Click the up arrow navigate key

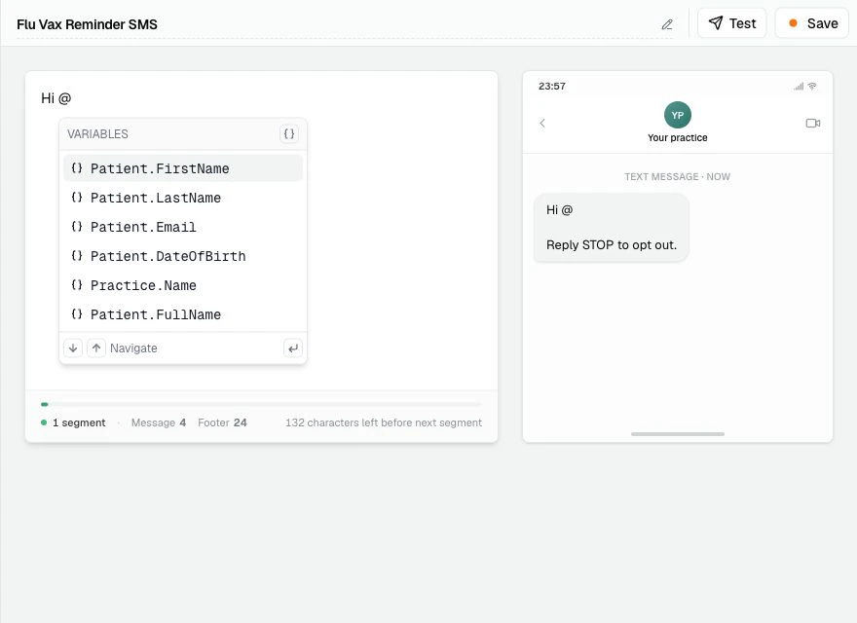(x=96, y=348)
